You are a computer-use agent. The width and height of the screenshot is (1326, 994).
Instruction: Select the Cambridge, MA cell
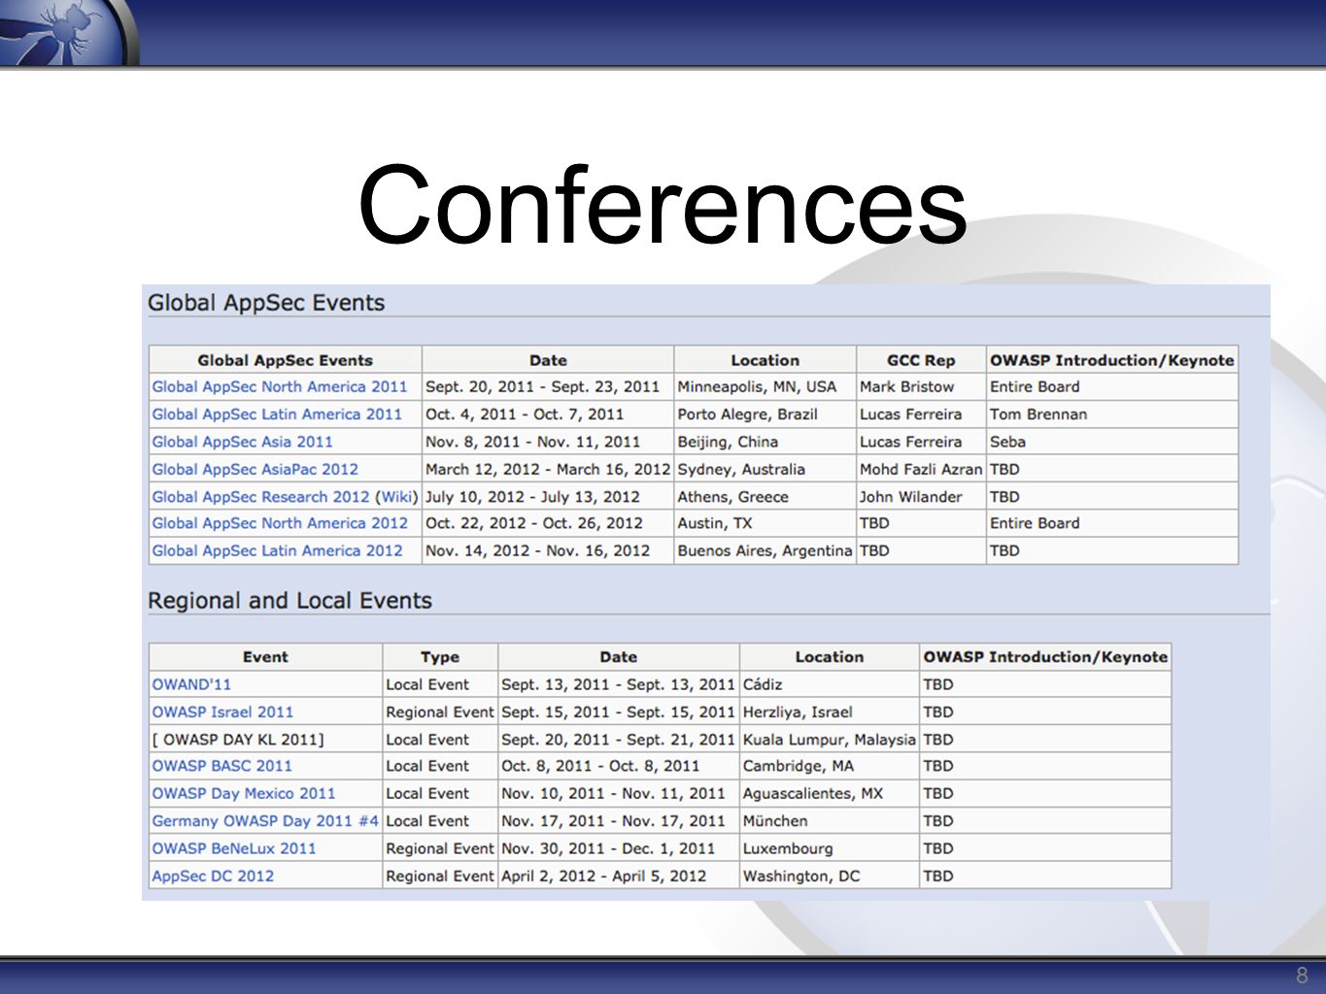pyautogui.click(x=830, y=766)
